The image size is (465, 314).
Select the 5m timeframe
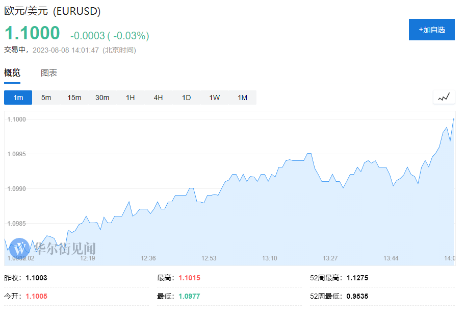coord(46,98)
